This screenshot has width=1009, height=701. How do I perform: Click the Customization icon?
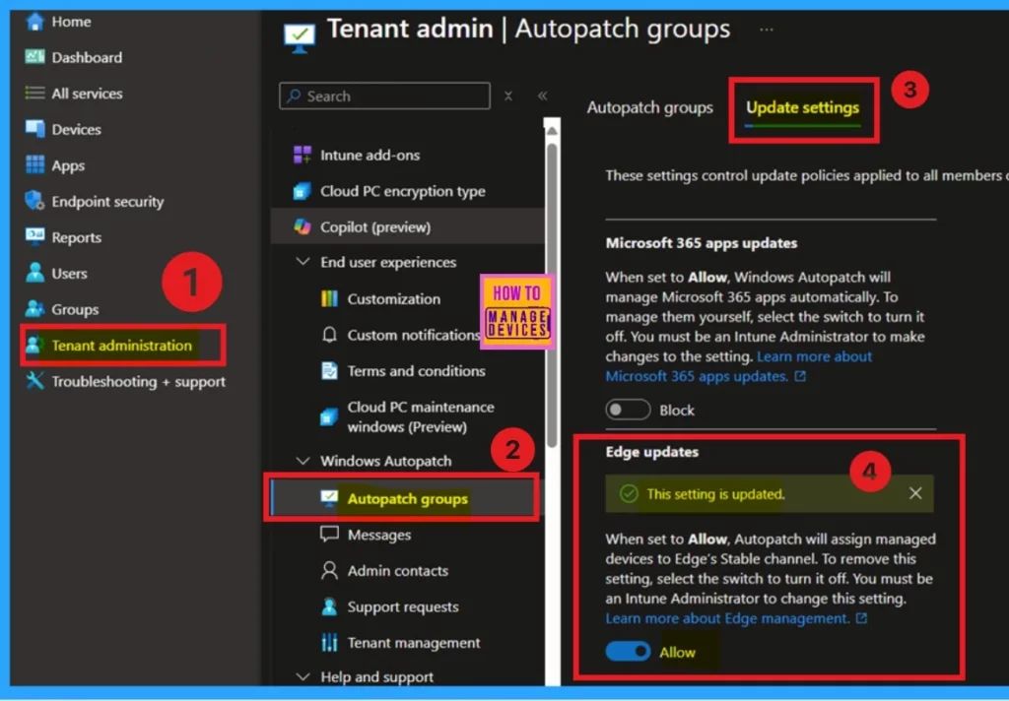(329, 298)
